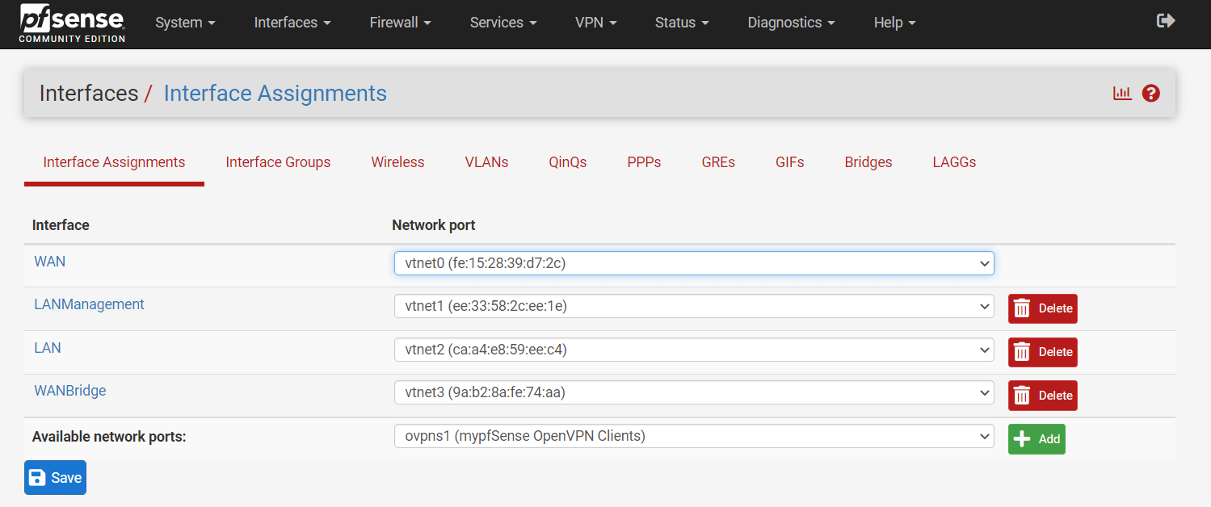
Task: Click the Interface column header
Action: [61, 225]
